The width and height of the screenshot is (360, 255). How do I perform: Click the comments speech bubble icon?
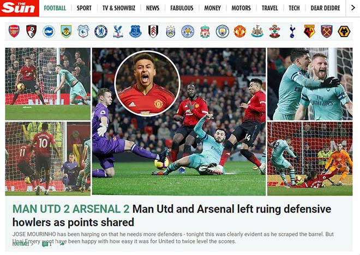(45, 244)
